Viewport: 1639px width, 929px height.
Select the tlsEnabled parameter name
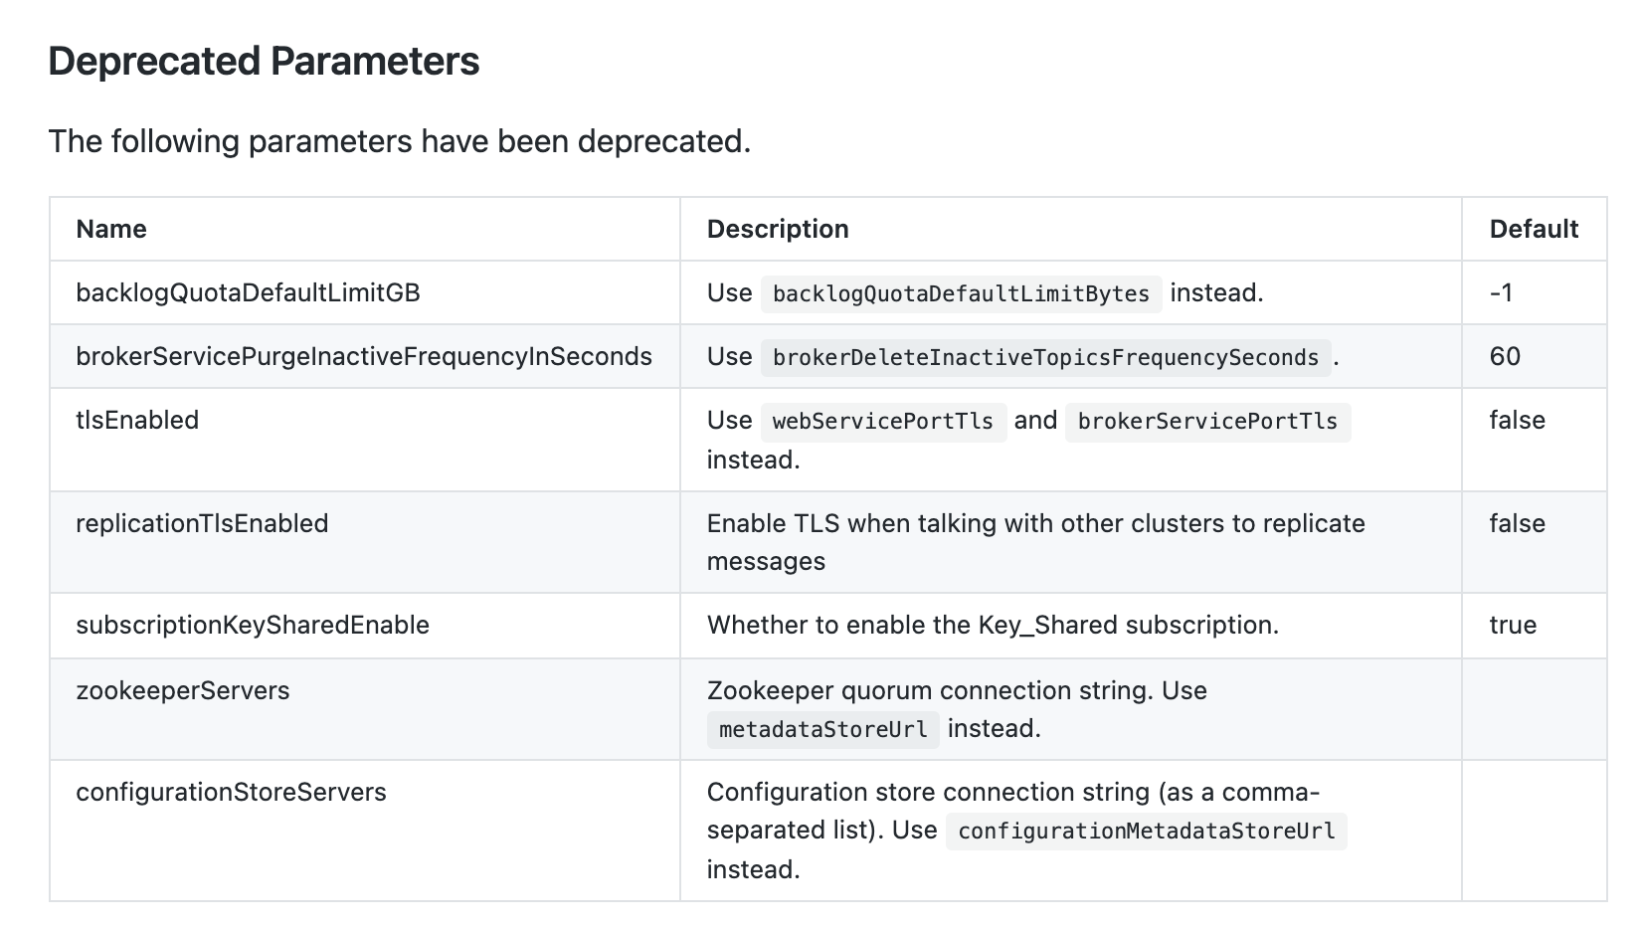point(137,420)
